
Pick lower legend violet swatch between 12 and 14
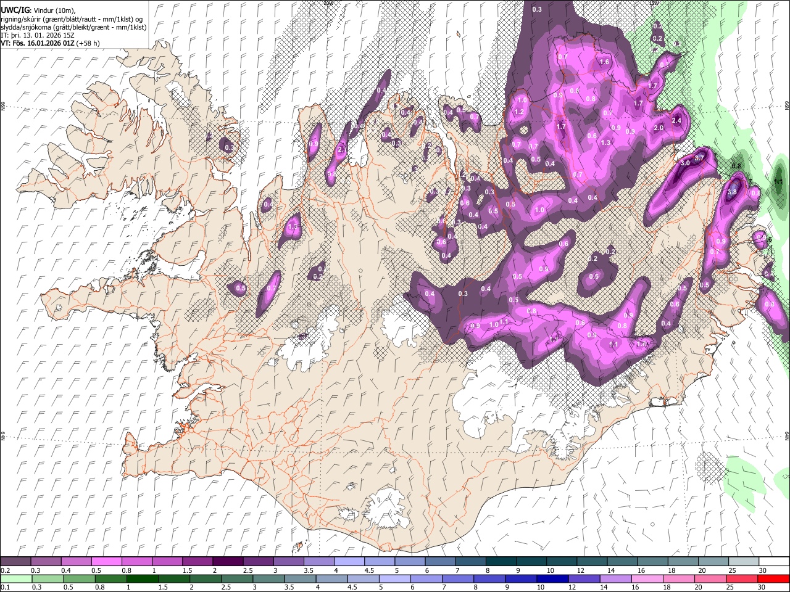[584, 579]
